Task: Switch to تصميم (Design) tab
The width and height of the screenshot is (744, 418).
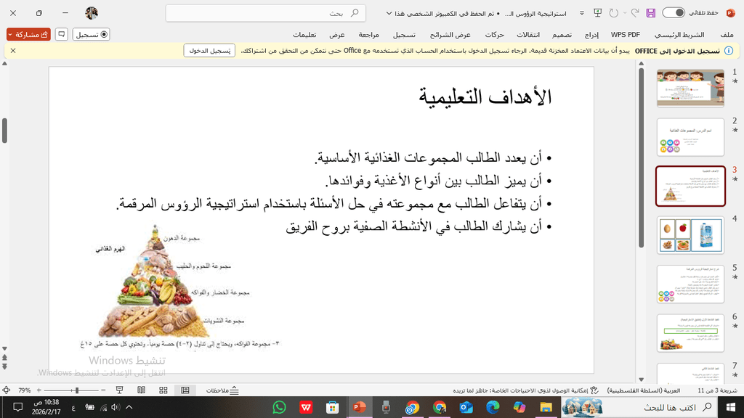Action: (562, 35)
